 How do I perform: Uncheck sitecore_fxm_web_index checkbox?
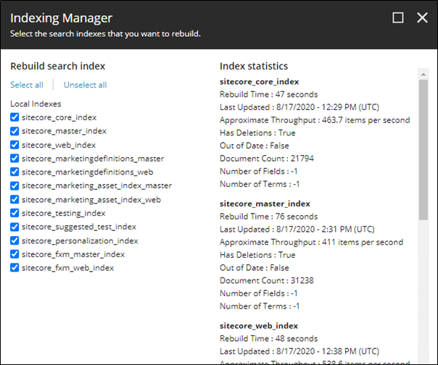tap(15, 268)
